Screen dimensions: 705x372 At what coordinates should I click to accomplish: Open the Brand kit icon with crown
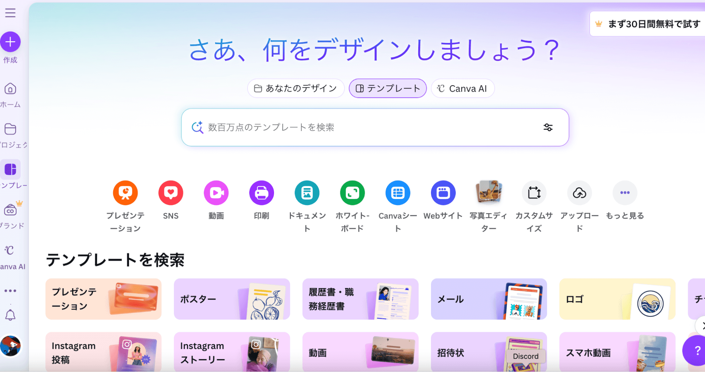[x=11, y=210]
